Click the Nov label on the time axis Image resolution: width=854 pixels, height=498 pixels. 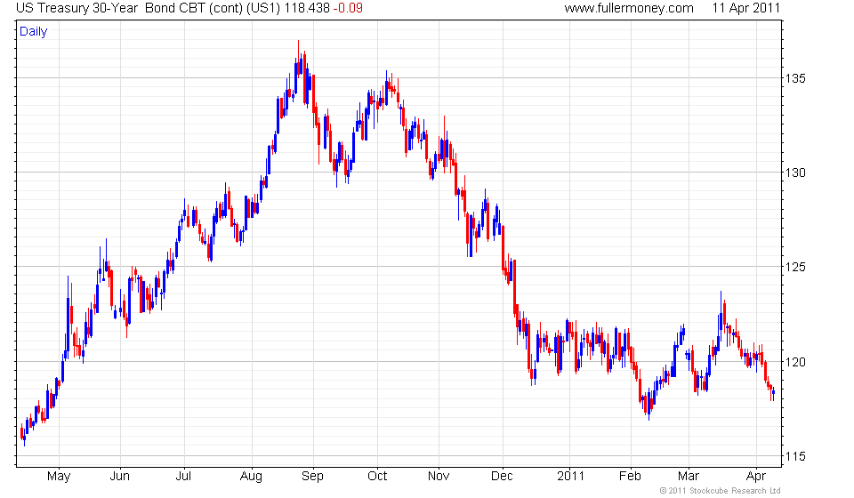click(439, 477)
